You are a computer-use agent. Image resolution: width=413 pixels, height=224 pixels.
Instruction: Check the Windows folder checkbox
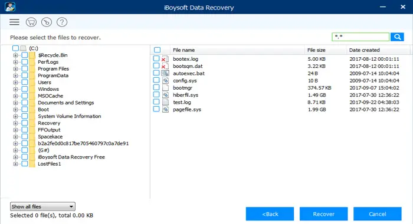pyautogui.click(x=25, y=89)
